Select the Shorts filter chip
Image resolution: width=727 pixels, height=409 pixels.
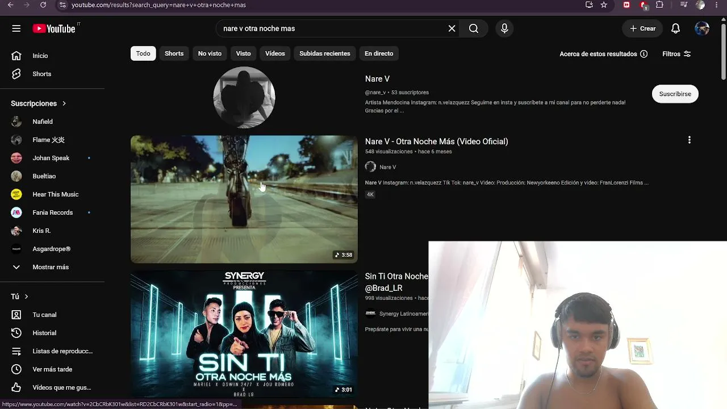coord(174,53)
